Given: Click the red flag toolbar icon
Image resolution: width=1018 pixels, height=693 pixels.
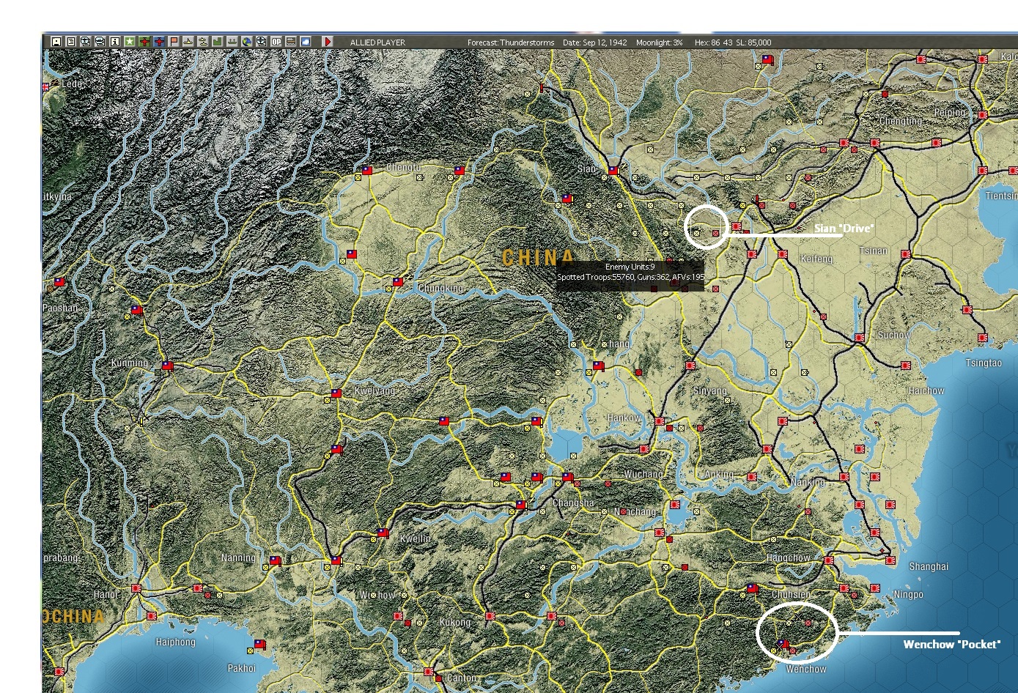Looking at the screenshot, I should pyautogui.click(x=174, y=42).
